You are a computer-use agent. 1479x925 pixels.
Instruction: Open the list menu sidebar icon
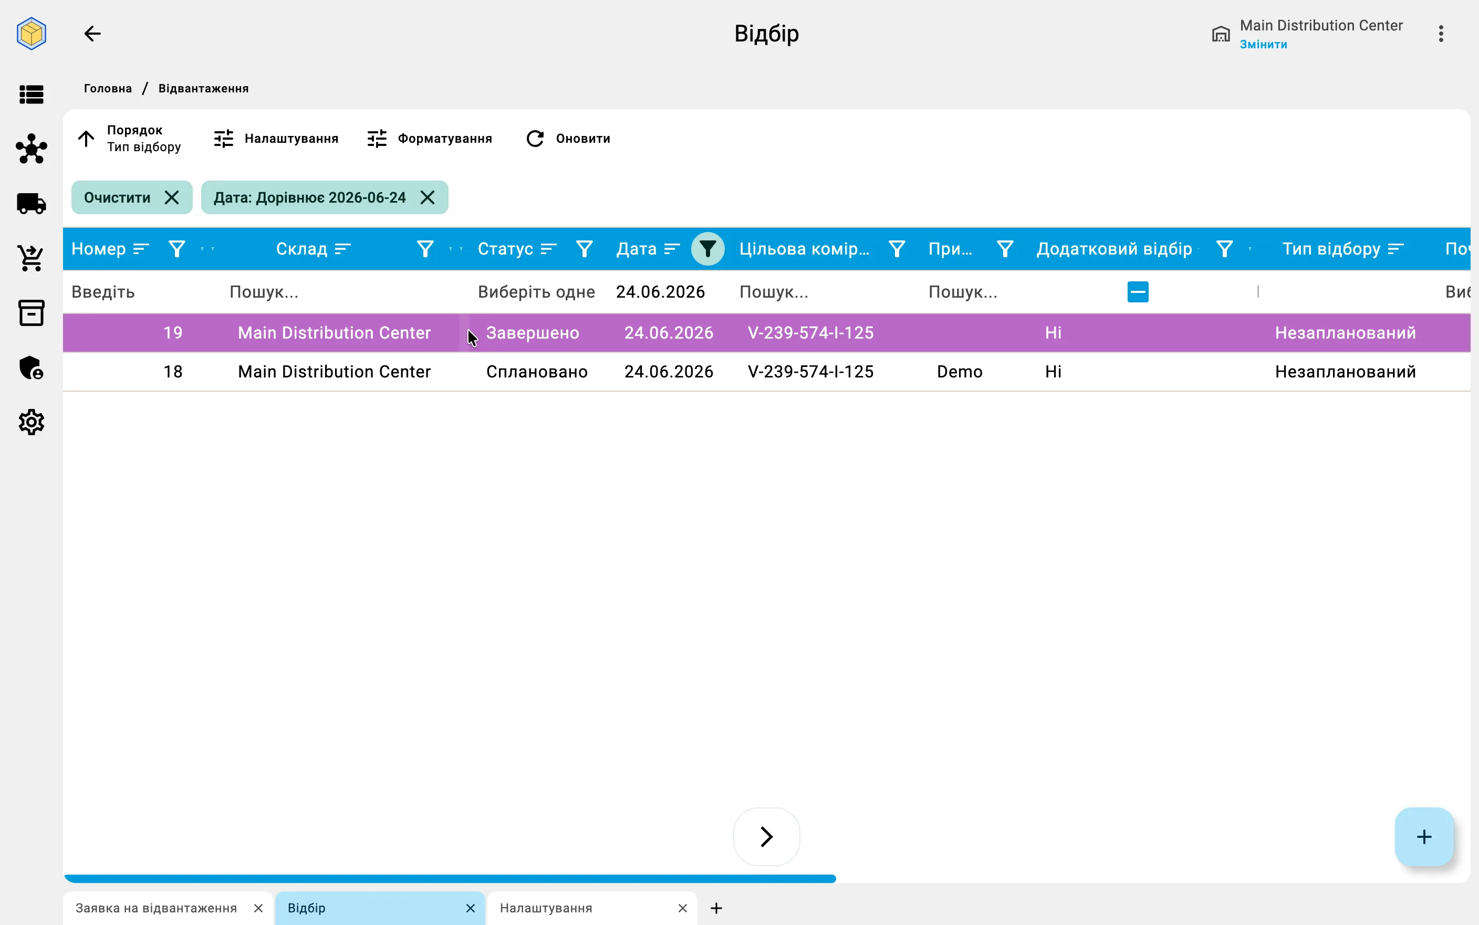coord(31,95)
